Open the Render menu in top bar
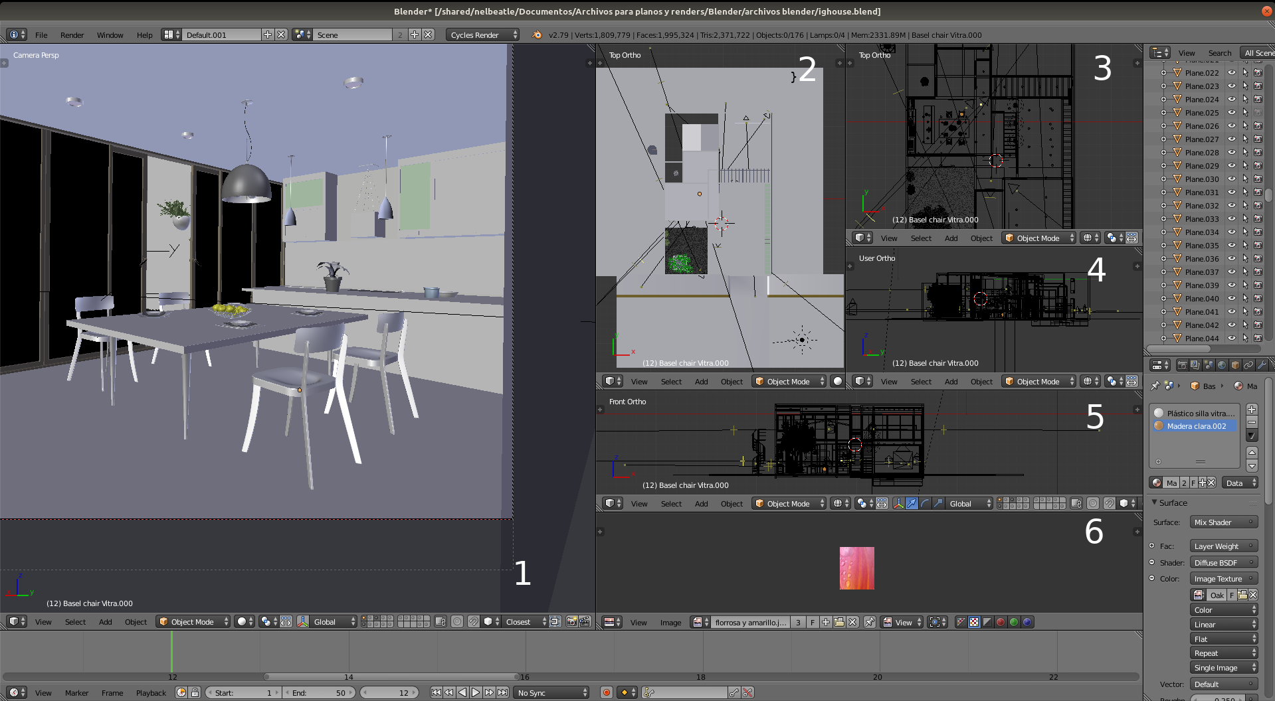 [72, 35]
